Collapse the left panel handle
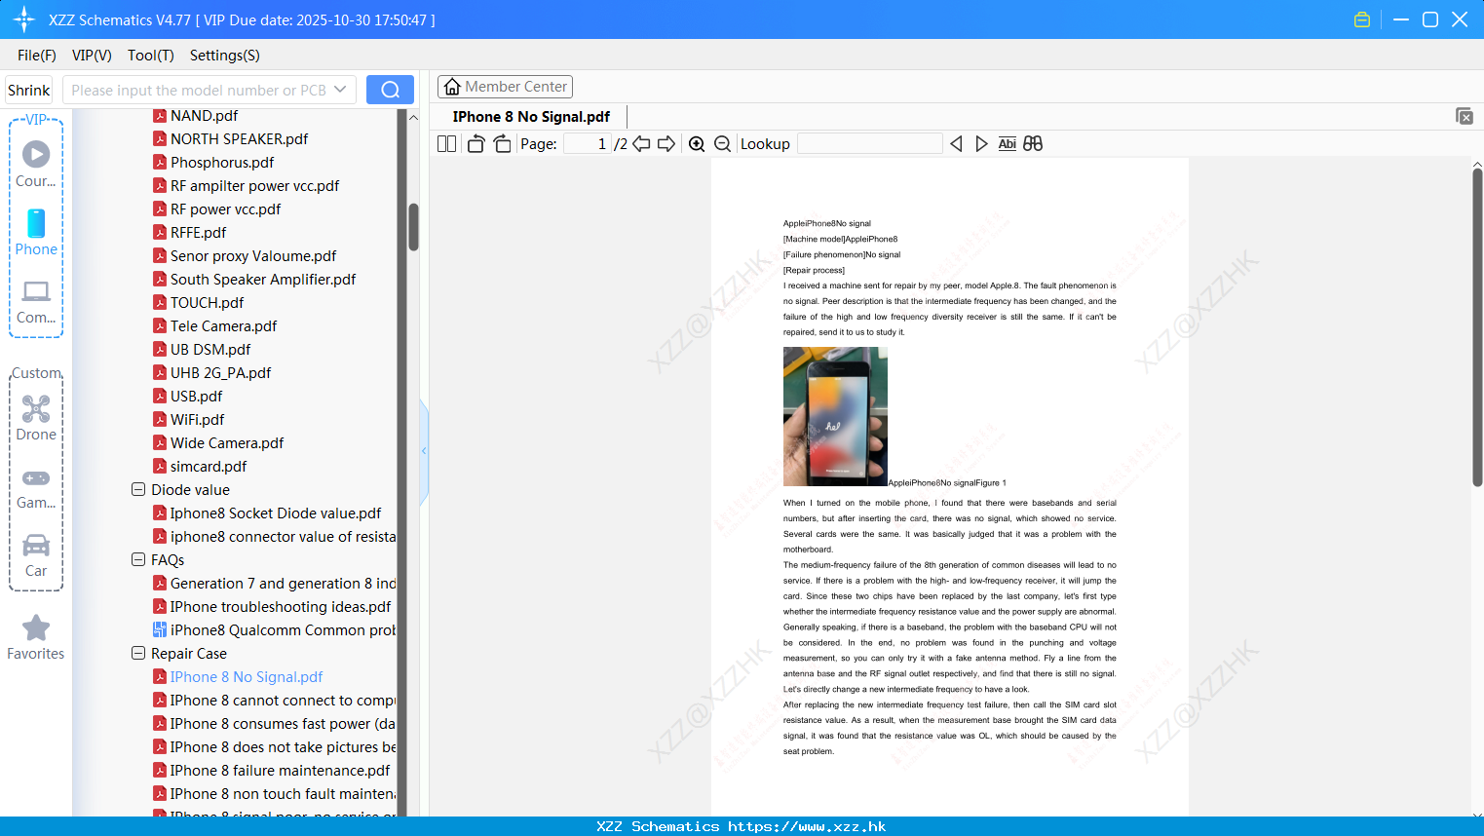This screenshot has height=836, width=1484. pyautogui.click(x=424, y=451)
